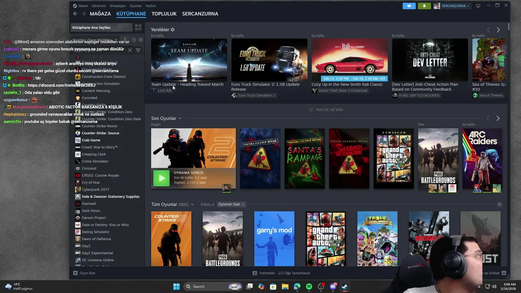521x293 pixels.
Task: Open the Oyunlar, Oyun Müzikleri filter dropdown
Action: point(95,40)
